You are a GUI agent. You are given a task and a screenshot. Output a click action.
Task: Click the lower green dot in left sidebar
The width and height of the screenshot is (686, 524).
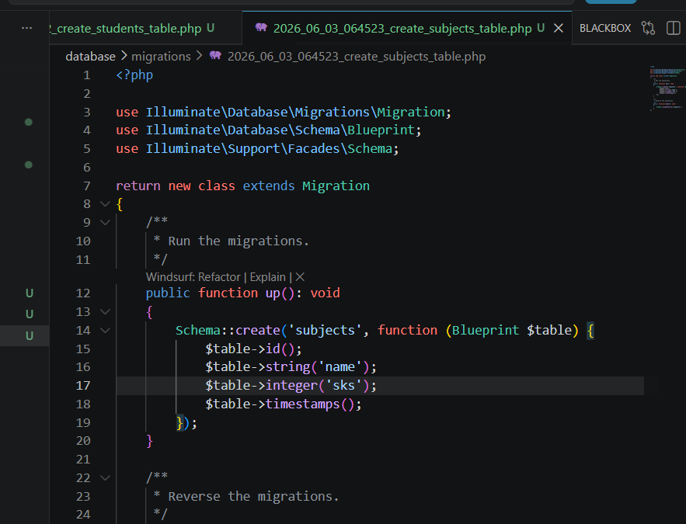point(29,165)
